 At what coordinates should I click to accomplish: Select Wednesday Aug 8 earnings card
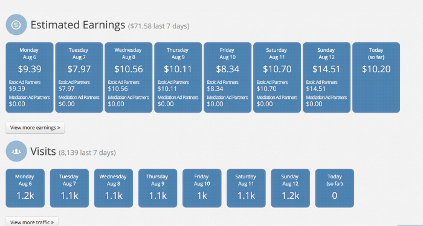pyautogui.click(x=128, y=78)
